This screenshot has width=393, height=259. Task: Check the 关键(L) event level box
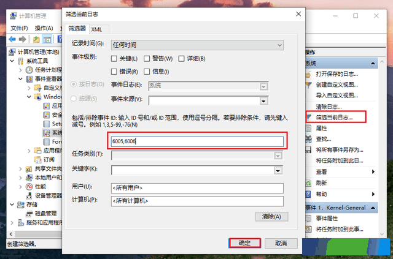click(x=114, y=59)
